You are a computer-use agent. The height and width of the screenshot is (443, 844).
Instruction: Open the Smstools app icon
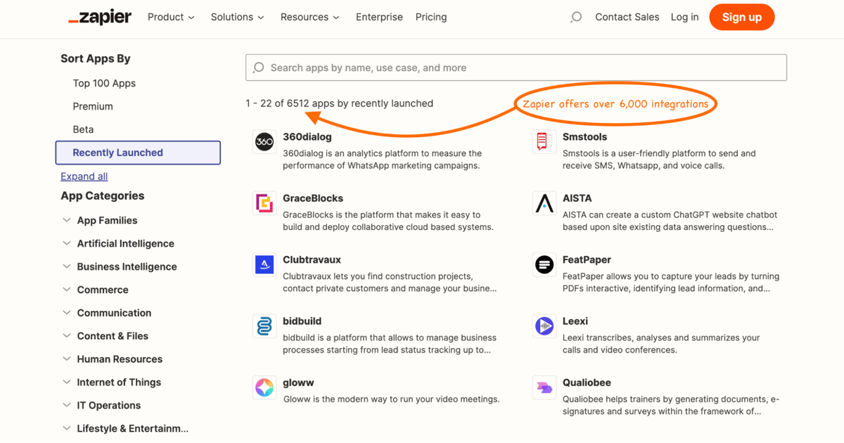click(x=544, y=142)
